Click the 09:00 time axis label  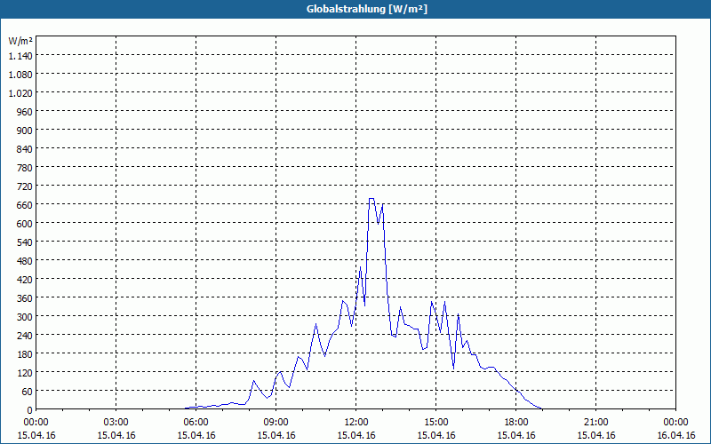[276, 423]
